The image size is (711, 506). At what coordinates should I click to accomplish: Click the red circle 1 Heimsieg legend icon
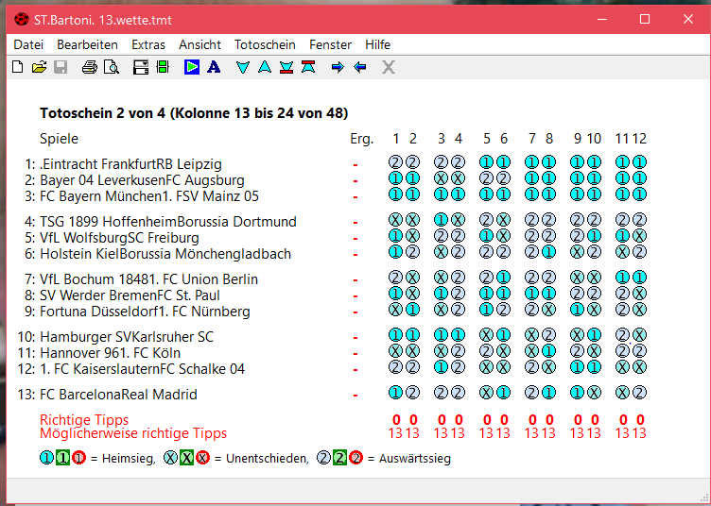[78, 458]
